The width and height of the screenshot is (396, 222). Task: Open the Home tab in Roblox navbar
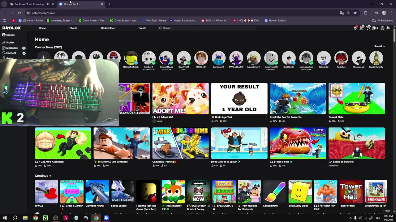(42, 28)
